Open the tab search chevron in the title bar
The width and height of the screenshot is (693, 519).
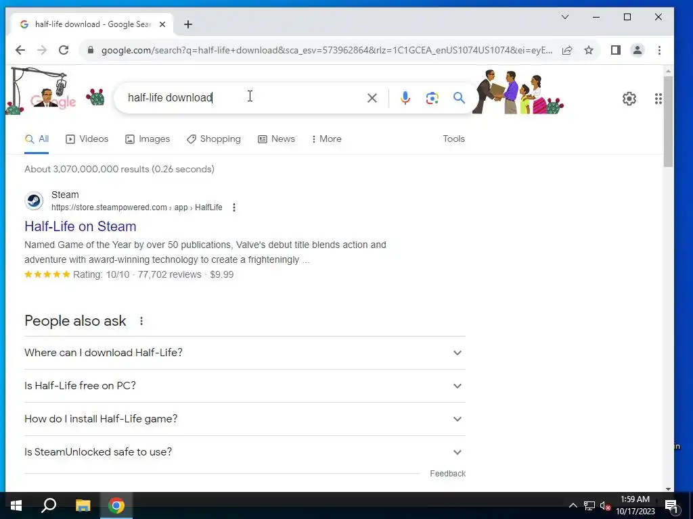pyautogui.click(x=565, y=17)
